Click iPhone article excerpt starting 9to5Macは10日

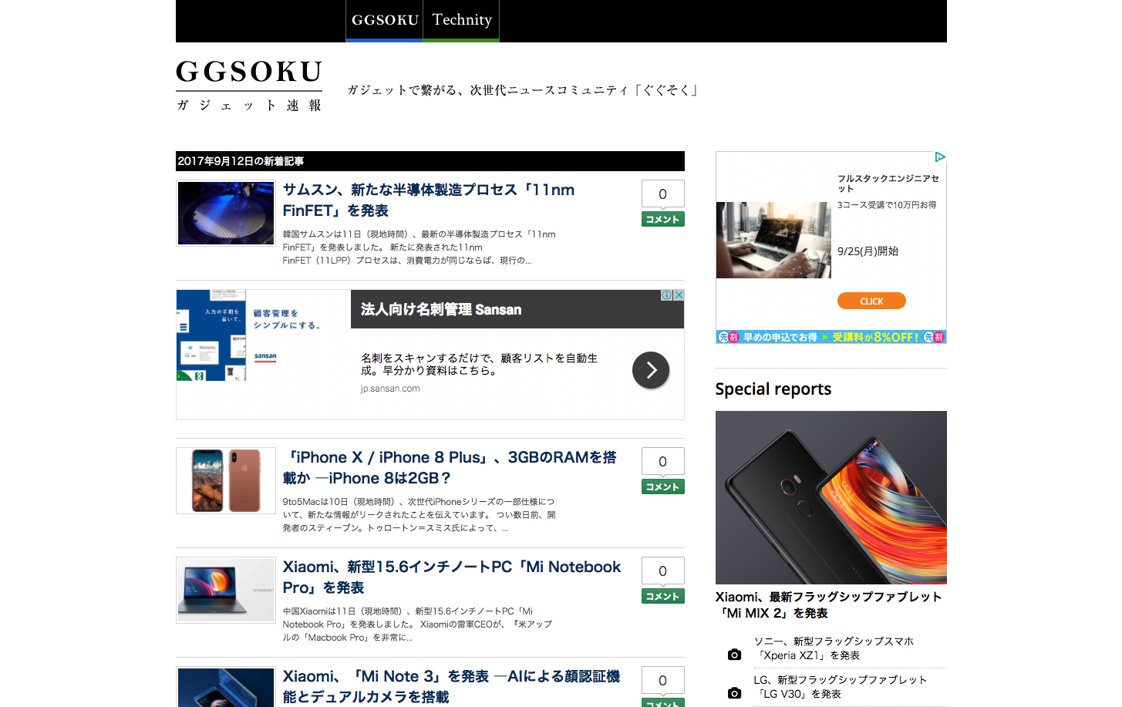[419, 514]
